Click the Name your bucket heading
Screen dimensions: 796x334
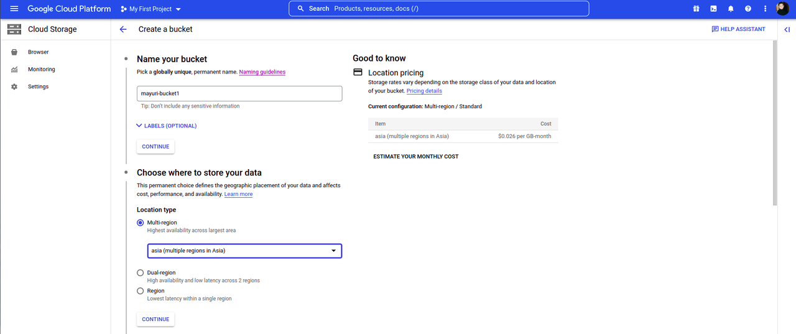tap(172, 59)
